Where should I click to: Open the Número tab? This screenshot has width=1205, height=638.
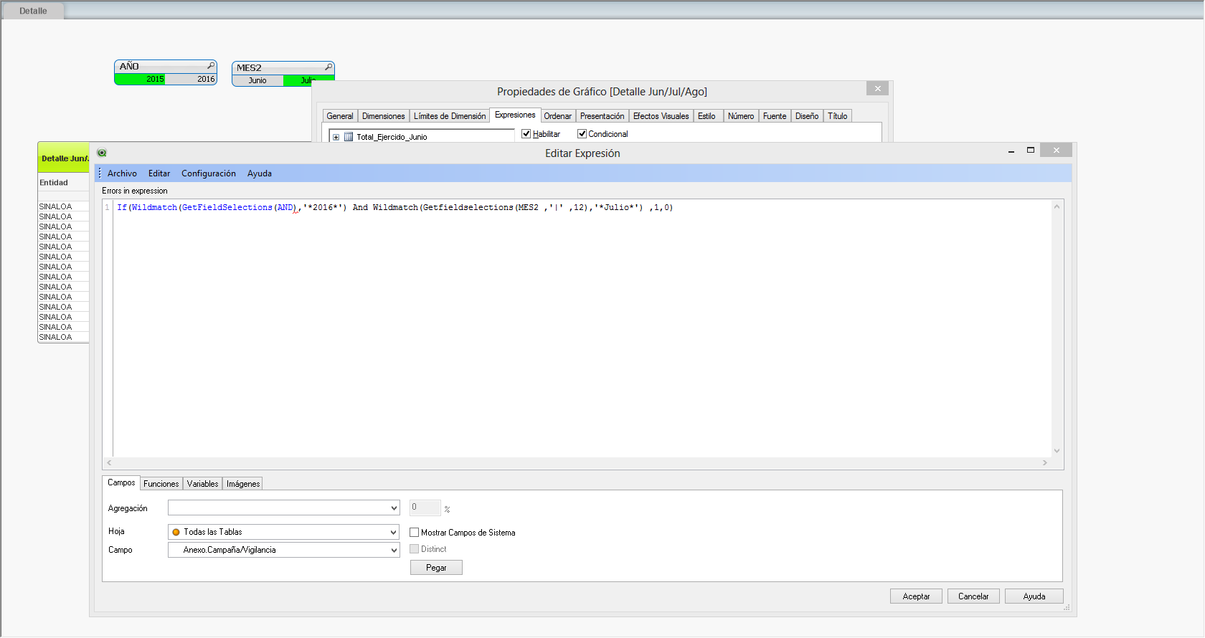(741, 116)
